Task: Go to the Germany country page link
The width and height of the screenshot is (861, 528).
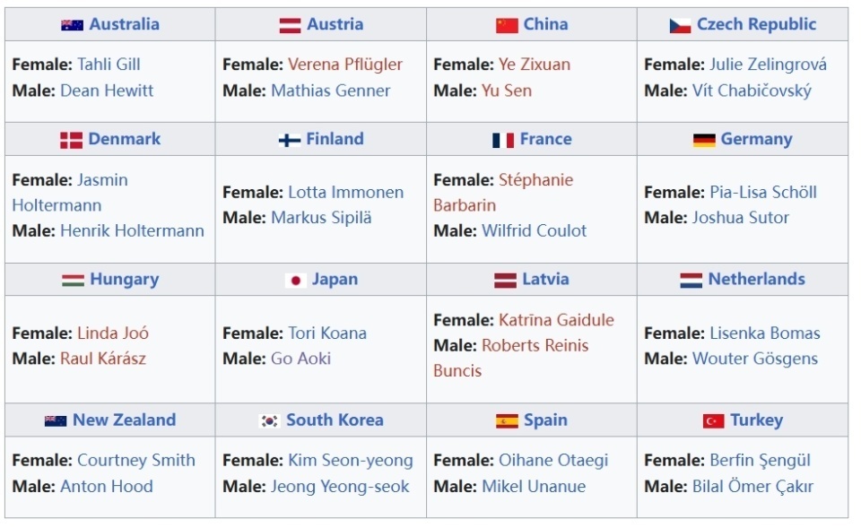Action: pos(756,139)
